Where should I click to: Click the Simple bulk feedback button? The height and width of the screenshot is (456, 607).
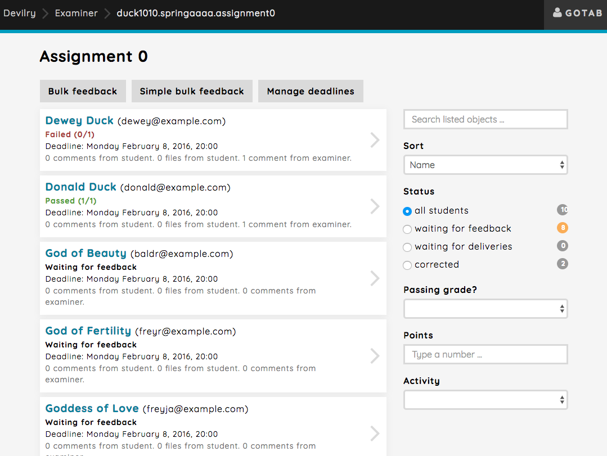pos(192,91)
